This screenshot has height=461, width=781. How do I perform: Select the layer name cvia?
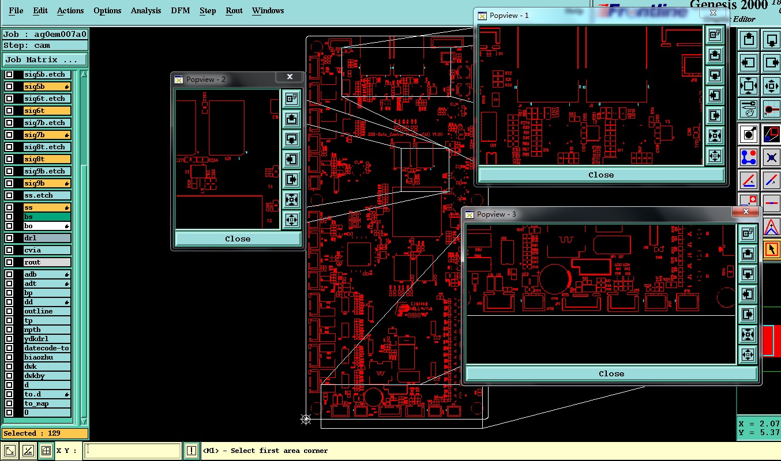[x=47, y=250]
